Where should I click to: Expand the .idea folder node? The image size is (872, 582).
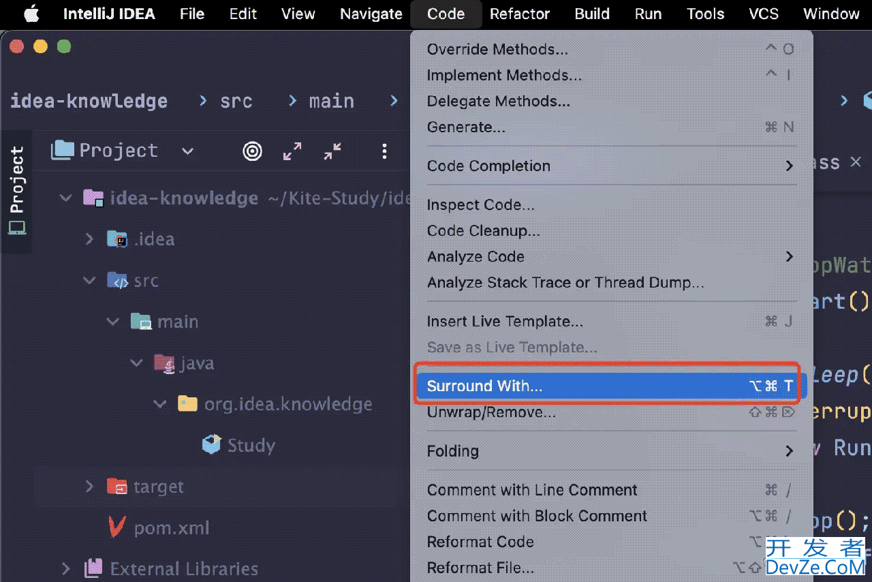89,239
